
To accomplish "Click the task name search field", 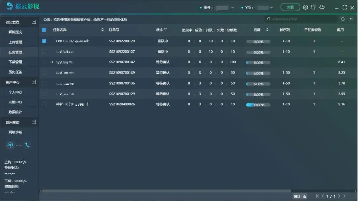I will click(302, 19).
